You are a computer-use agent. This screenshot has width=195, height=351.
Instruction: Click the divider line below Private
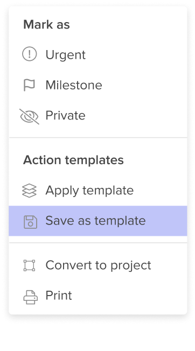click(x=98, y=137)
